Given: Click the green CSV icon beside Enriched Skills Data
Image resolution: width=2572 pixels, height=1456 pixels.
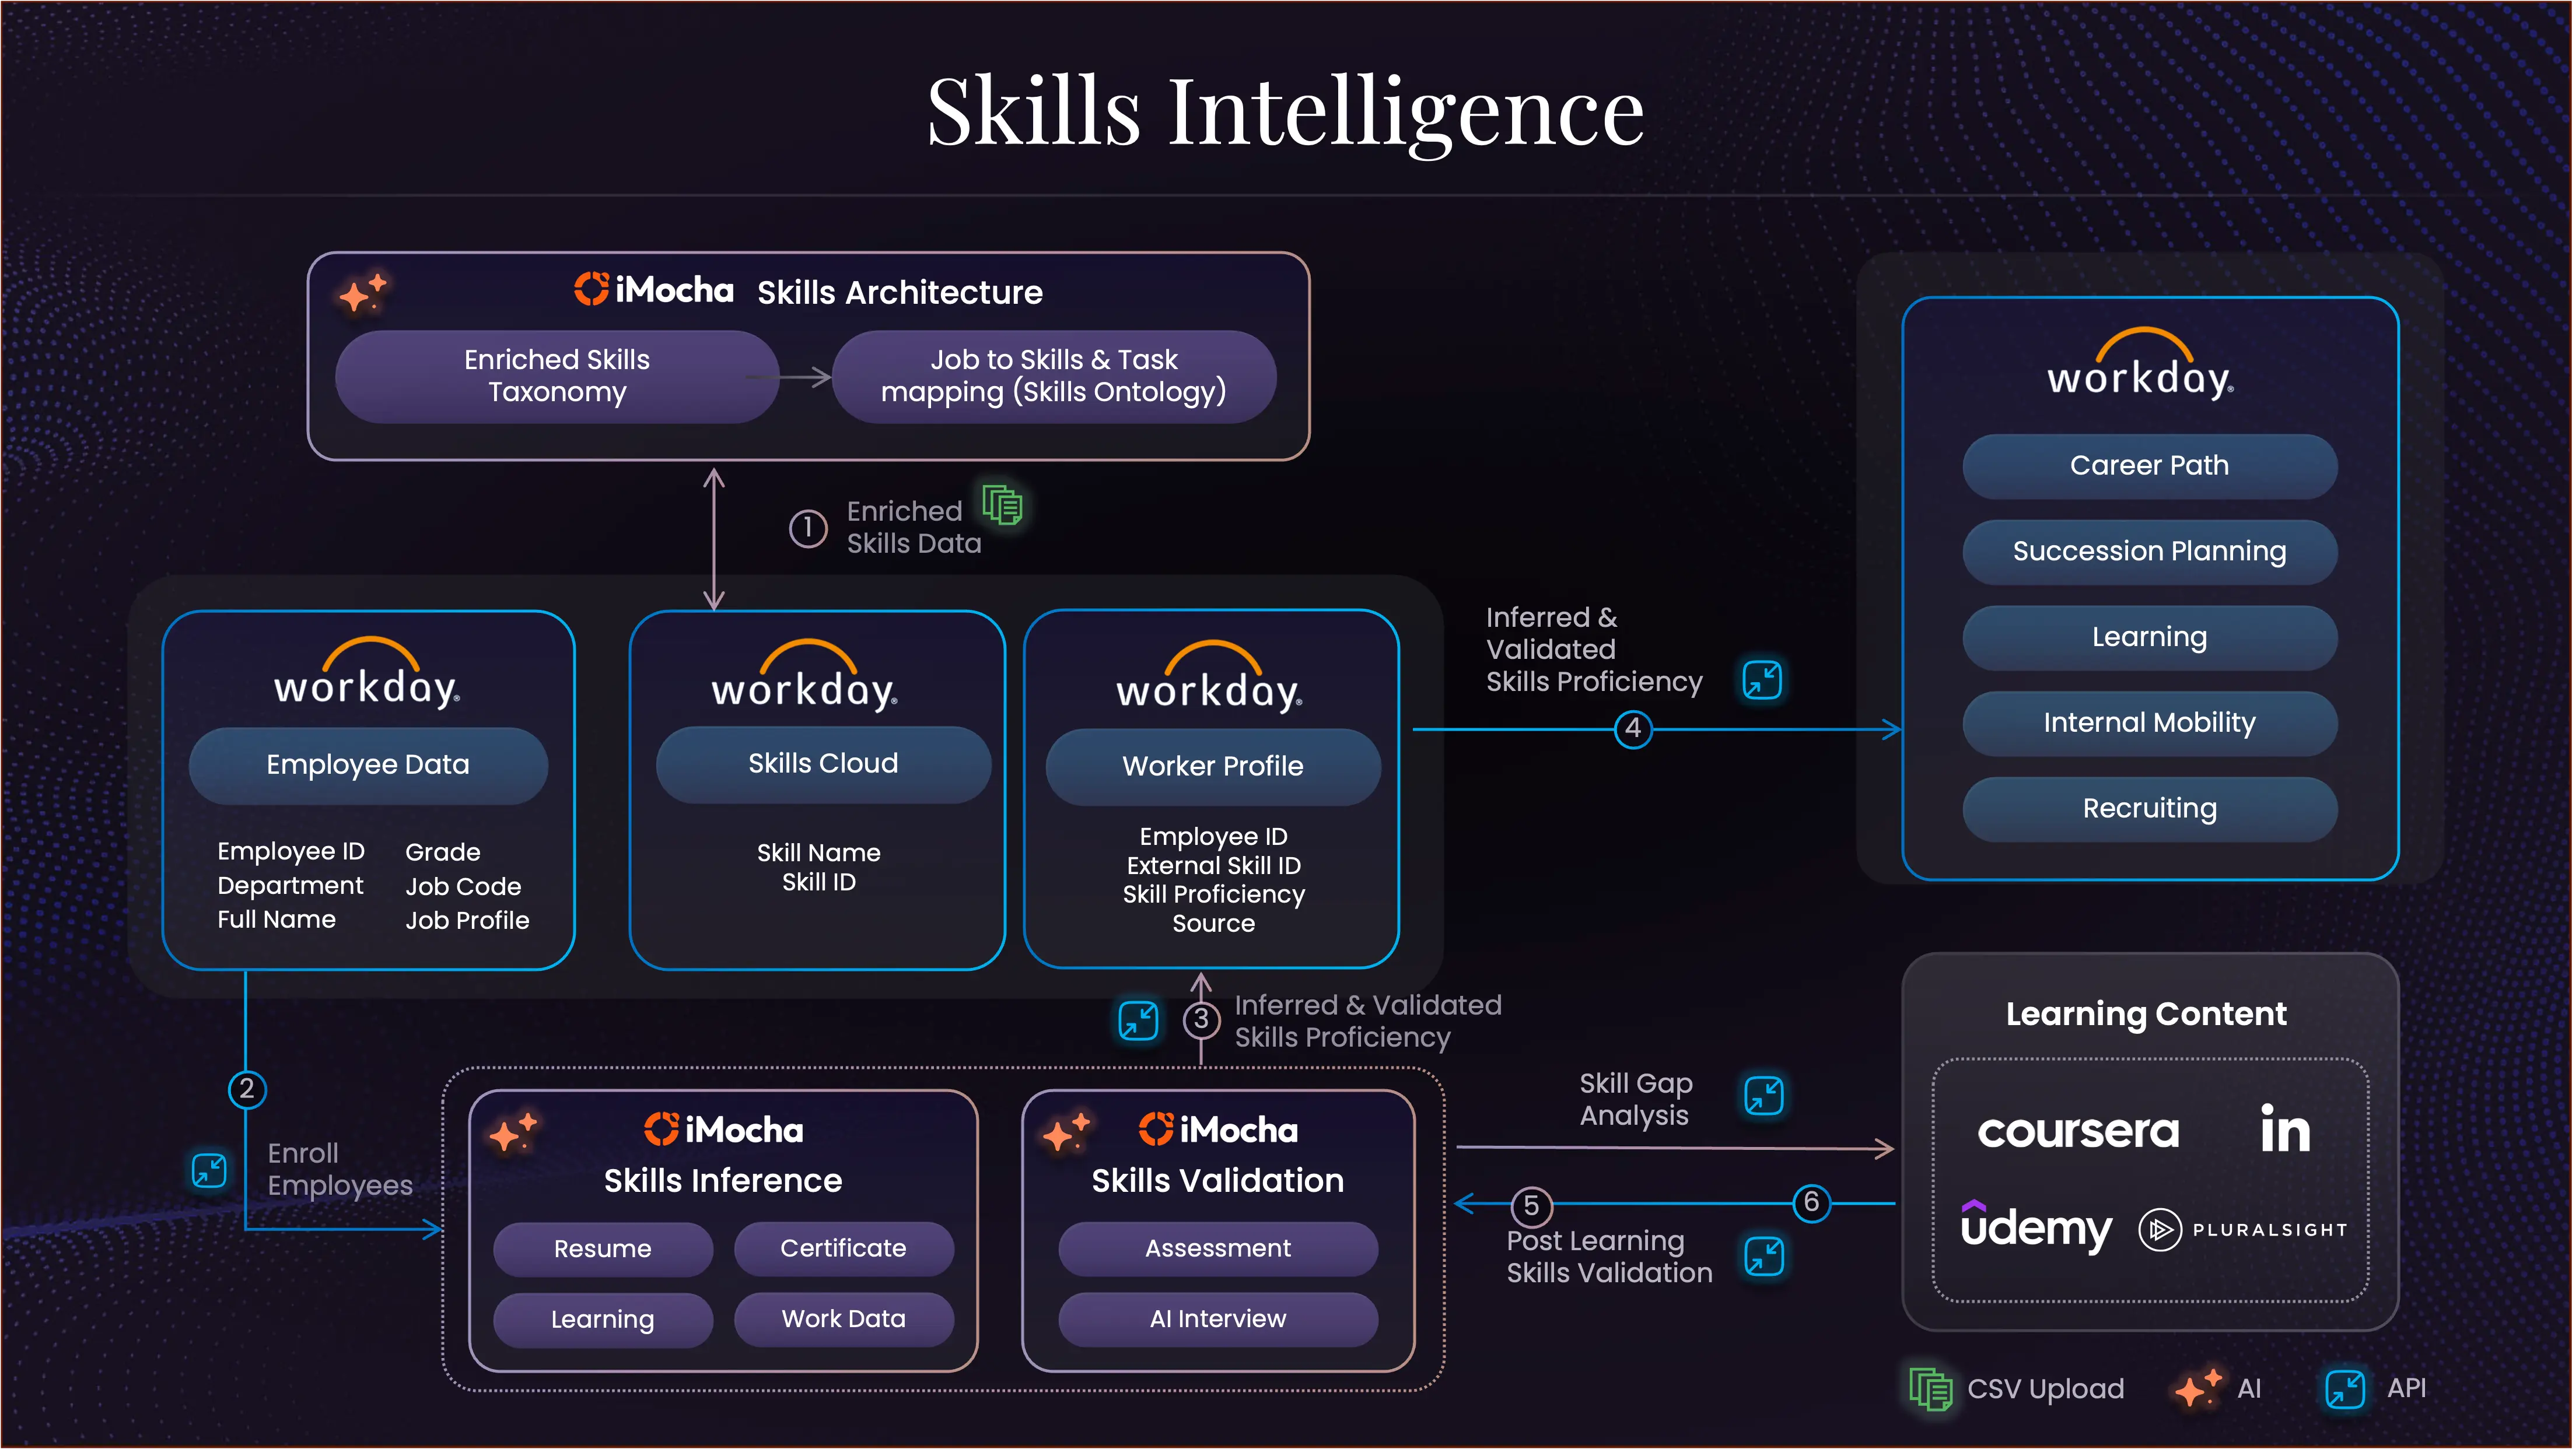Looking at the screenshot, I should point(1002,505).
